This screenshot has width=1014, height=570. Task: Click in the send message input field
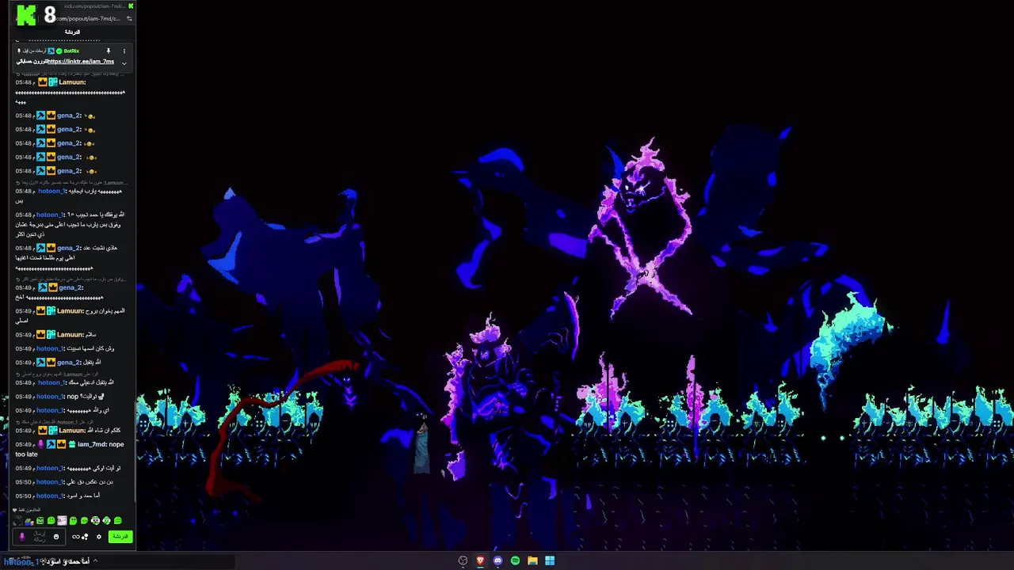pos(39,537)
